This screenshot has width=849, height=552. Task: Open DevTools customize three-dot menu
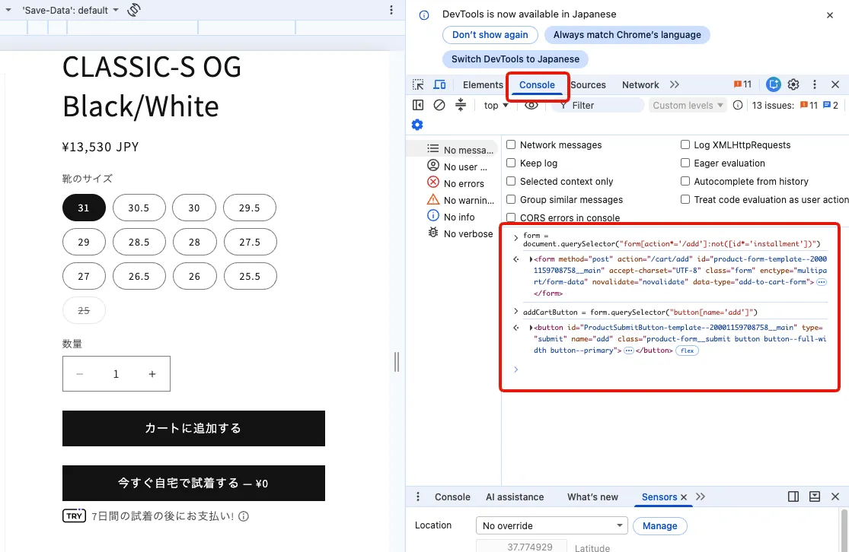[814, 84]
